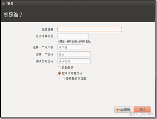Click the 确认您的密码 label
Viewport: 157px width, 119px height.
(x=45, y=61)
